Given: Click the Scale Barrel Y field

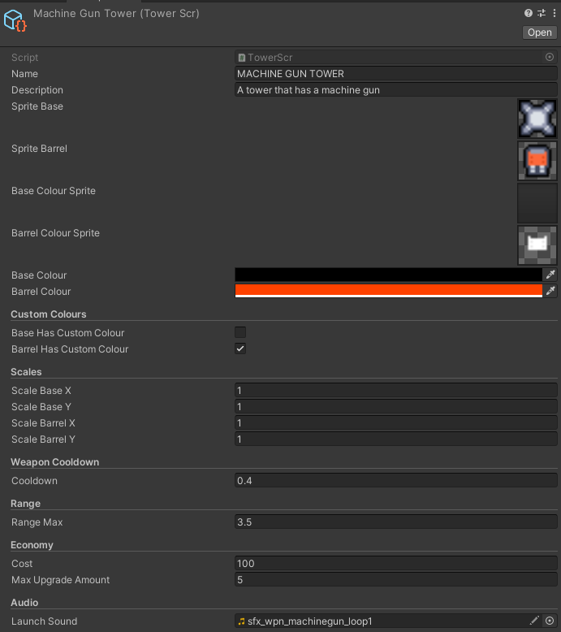Looking at the screenshot, I should [x=396, y=439].
